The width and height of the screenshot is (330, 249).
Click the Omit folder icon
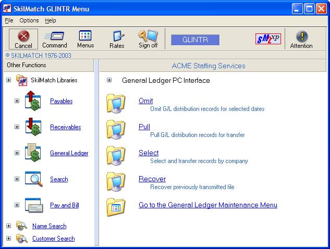click(116, 104)
